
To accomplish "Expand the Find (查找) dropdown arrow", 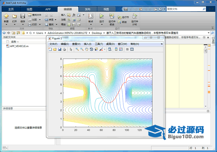I will pos(56,25).
